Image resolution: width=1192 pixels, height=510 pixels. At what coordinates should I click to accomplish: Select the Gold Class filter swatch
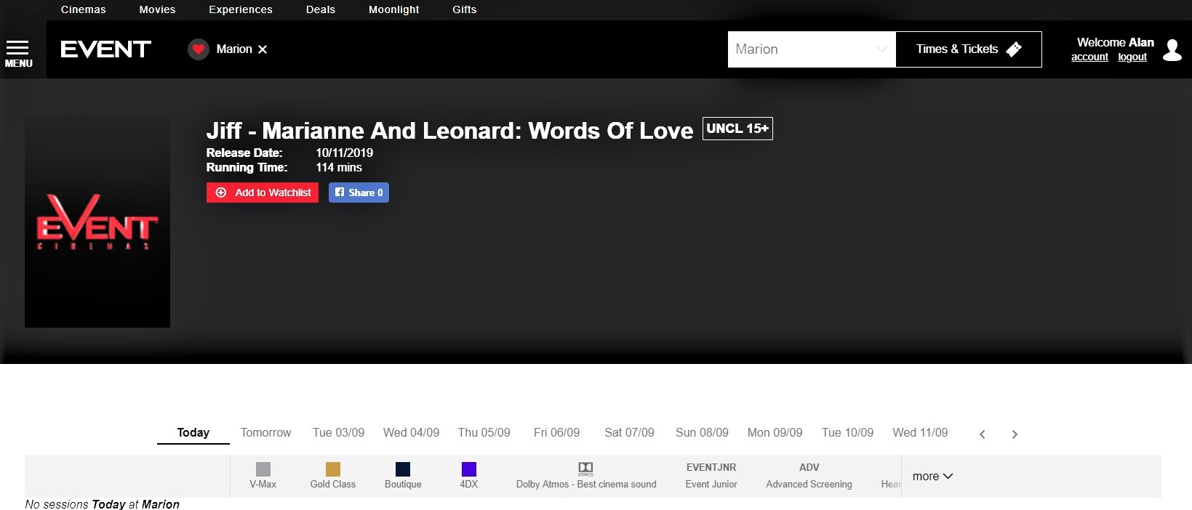tap(333, 469)
